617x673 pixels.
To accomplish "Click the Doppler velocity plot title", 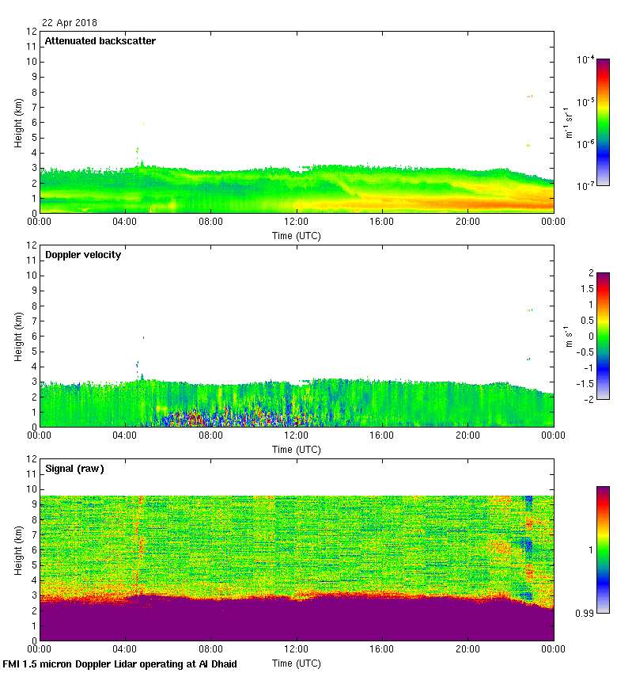I will pos(82,255).
